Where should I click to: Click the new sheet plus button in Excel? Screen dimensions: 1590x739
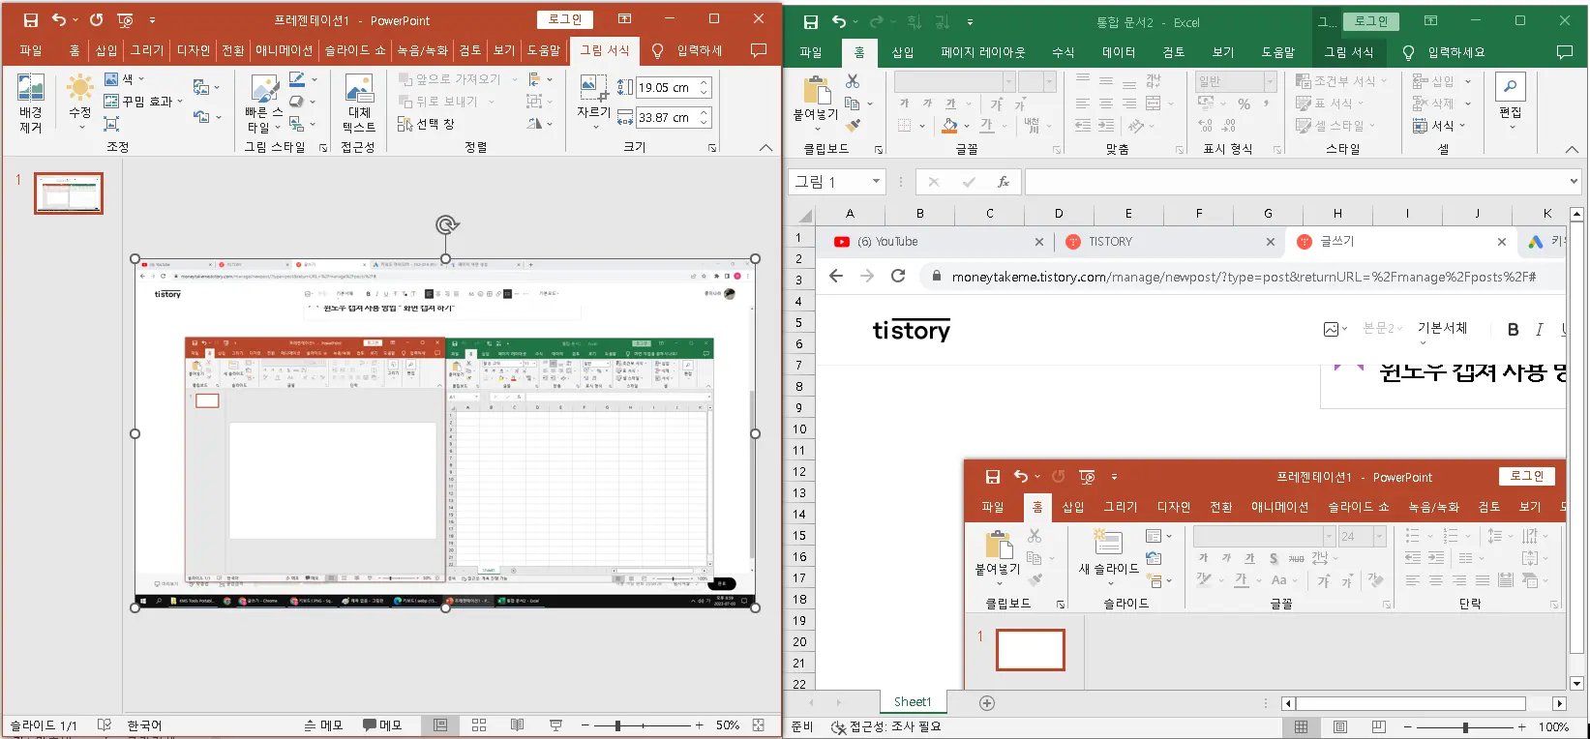987,703
